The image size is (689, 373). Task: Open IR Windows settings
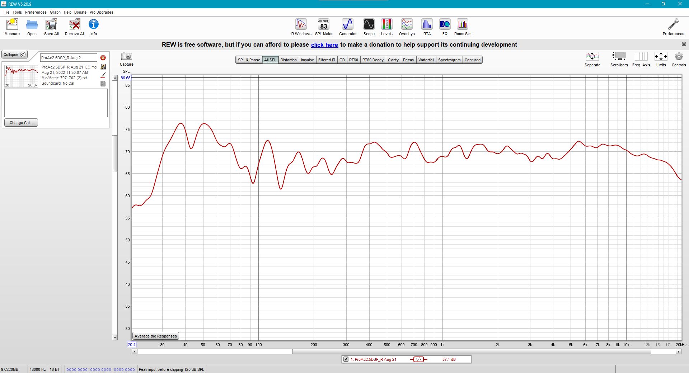point(301,27)
